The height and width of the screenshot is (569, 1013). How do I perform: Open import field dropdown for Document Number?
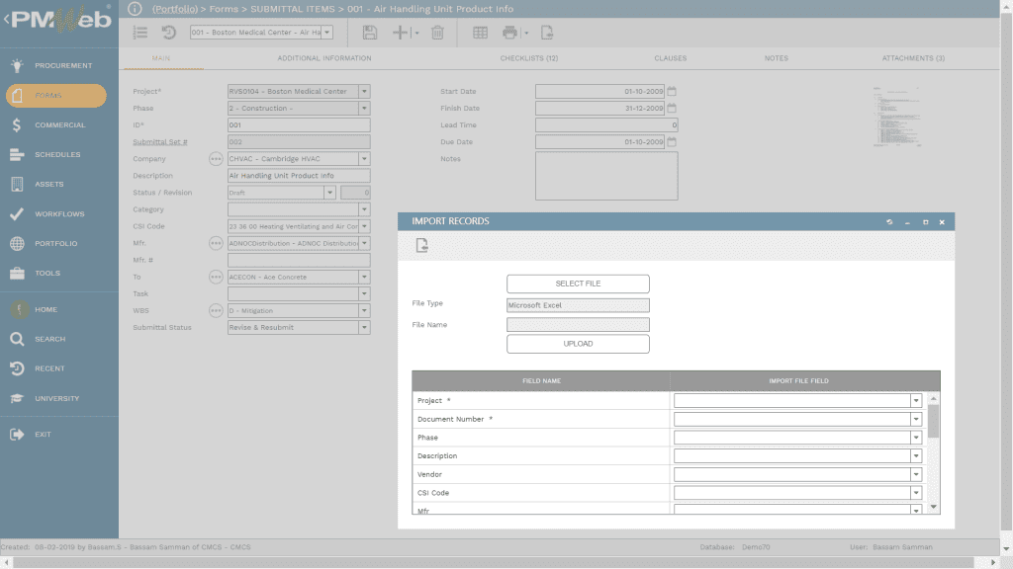coord(916,419)
